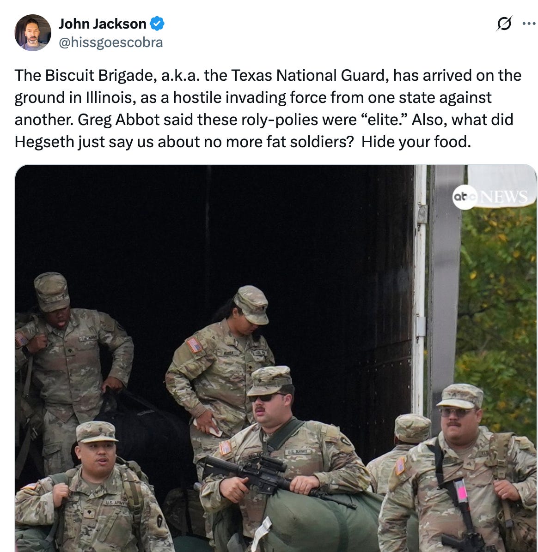Click the John Jackson display name
Viewport: 538px width, 552px height.
pos(102,24)
